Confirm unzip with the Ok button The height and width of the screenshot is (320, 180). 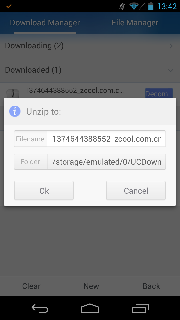coord(44,191)
